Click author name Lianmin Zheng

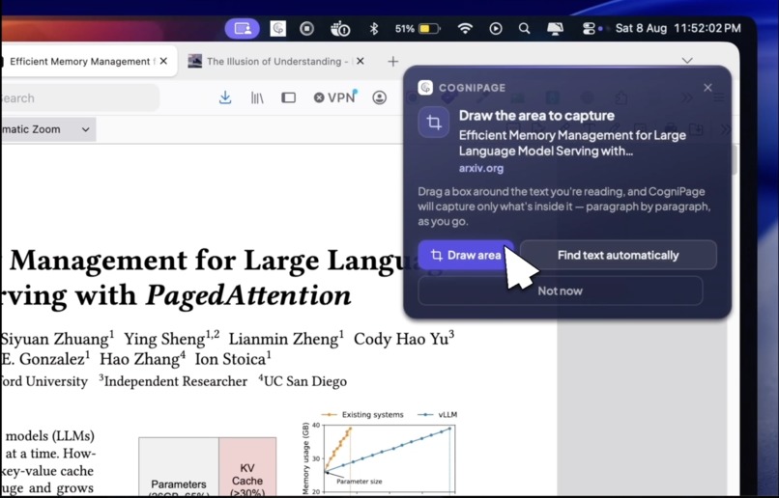coord(286,339)
